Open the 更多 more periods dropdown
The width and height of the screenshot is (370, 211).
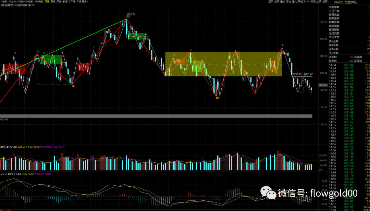tap(85, 1)
